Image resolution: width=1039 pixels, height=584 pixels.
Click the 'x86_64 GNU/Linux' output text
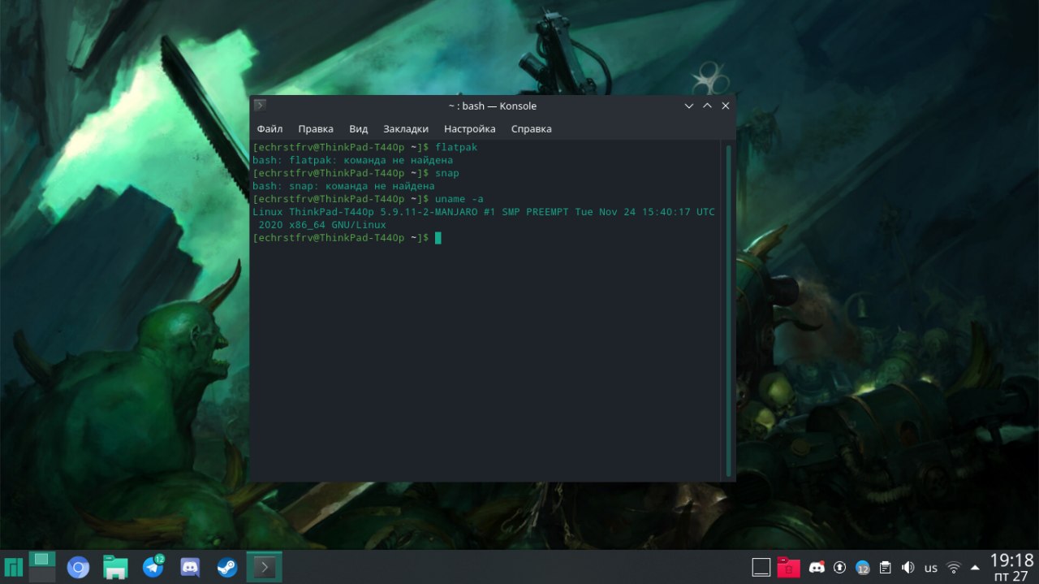coord(337,225)
